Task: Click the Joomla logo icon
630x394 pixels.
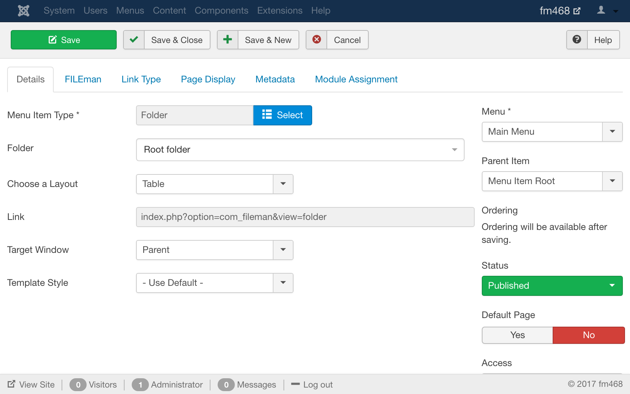Action: tap(24, 11)
